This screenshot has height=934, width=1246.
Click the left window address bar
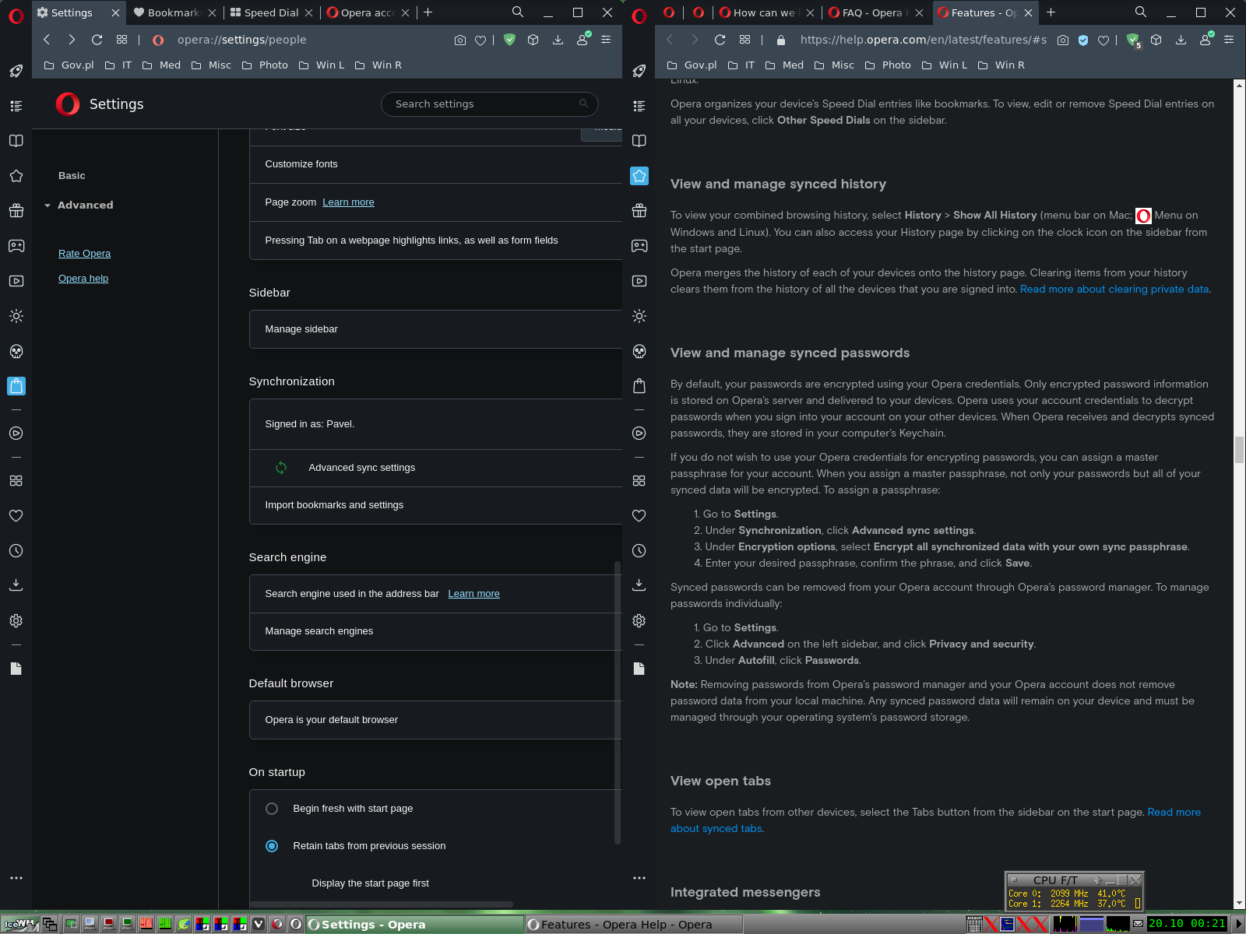click(x=311, y=40)
